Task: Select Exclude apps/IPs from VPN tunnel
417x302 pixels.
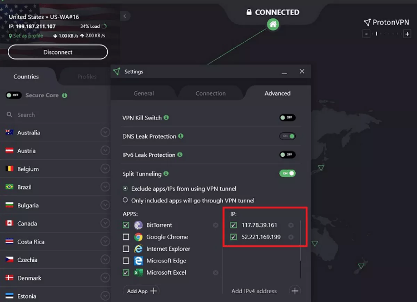Action: click(125, 189)
